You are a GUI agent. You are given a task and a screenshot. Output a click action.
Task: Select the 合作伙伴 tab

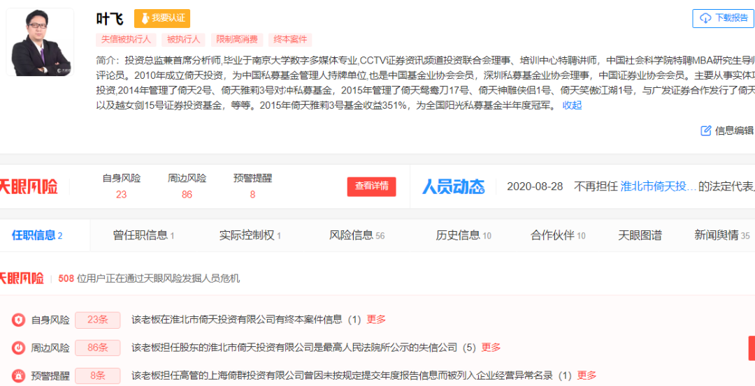click(558, 235)
